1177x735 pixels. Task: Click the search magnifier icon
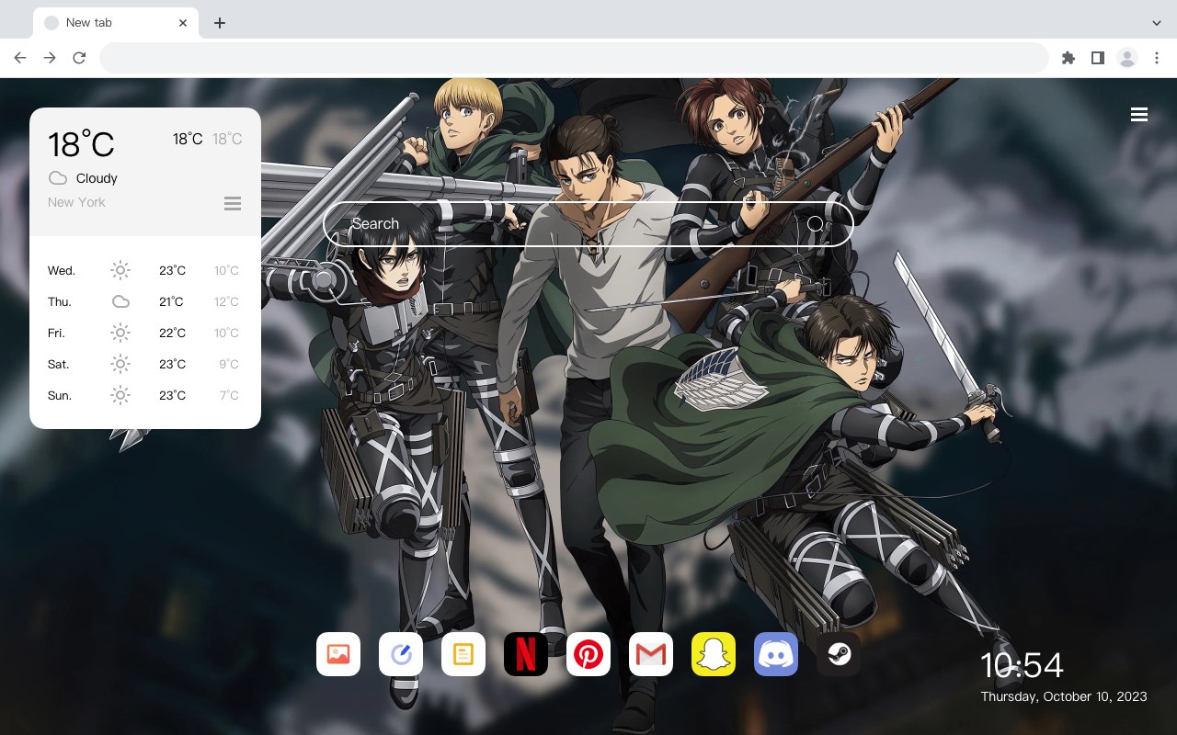[x=816, y=223]
